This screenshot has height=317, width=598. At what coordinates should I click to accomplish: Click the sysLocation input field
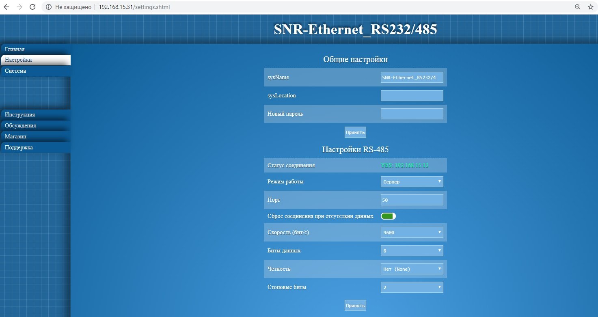click(412, 96)
